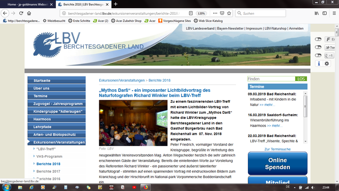
Task: Bookmark this page with the star icon
Action: tap(229, 13)
